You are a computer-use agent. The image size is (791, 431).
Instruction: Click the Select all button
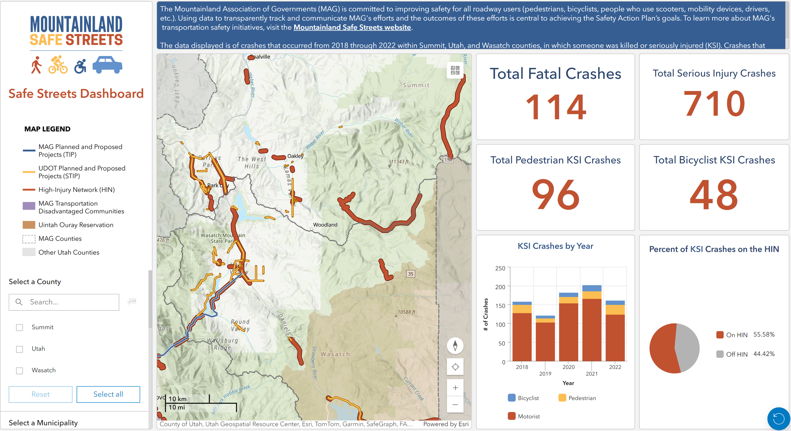click(108, 394)
